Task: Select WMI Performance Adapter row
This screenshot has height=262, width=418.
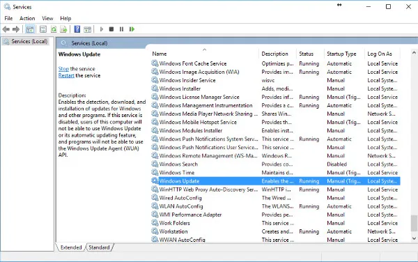Action: click(275, 215)
